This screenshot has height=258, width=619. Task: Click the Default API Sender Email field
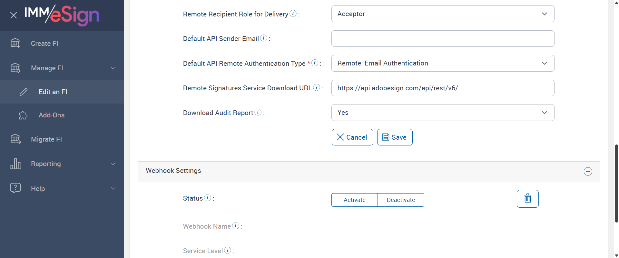coord(443,39)
